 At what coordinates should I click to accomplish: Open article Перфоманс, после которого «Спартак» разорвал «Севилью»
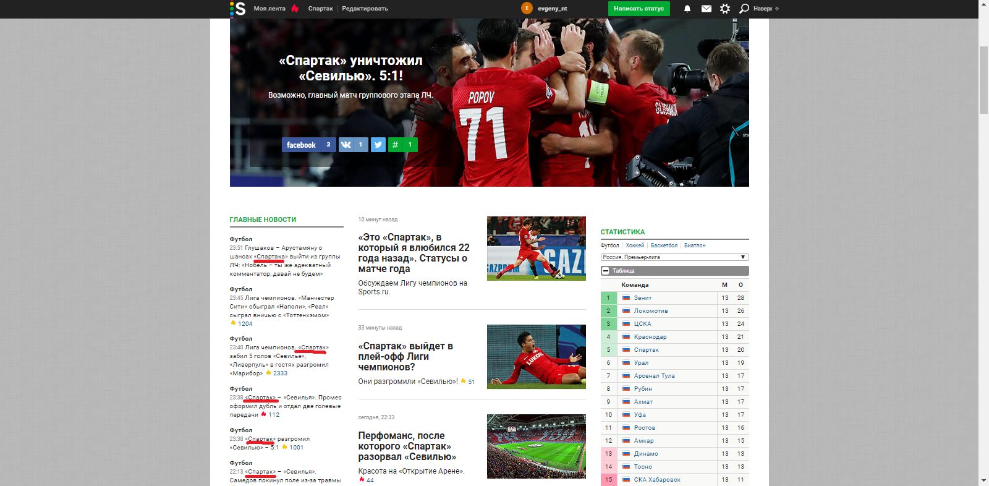tap(407, 446)
